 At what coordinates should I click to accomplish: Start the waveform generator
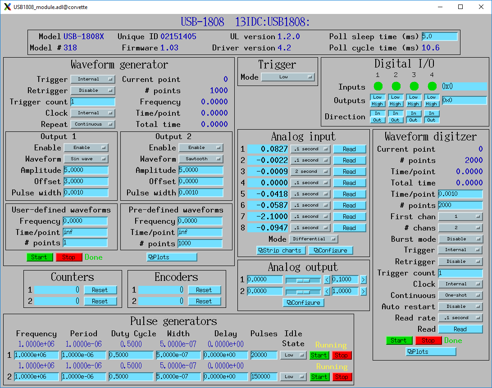point(40,257)
